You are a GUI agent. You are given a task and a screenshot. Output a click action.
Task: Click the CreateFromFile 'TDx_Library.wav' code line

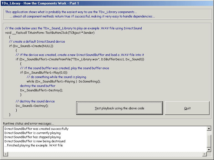[x=80, y=59]
